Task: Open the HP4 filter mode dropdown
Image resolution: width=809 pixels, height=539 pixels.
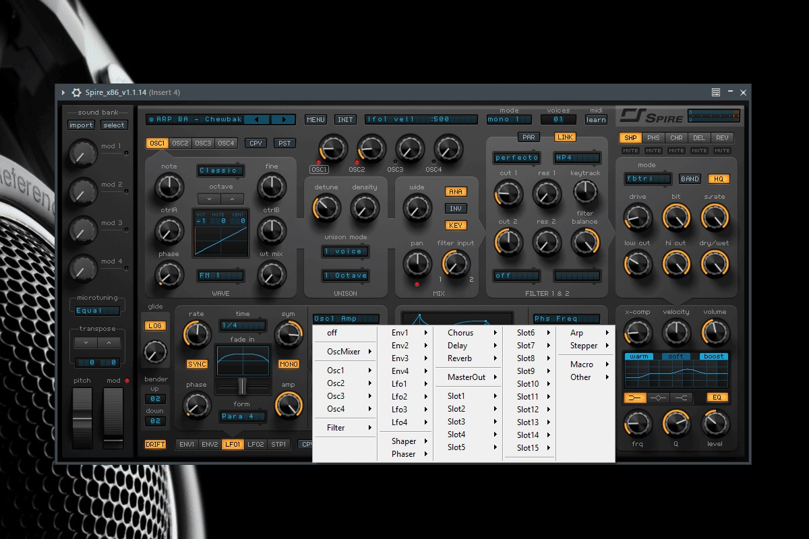Action: pyautogui.click(x=577, y=158)
